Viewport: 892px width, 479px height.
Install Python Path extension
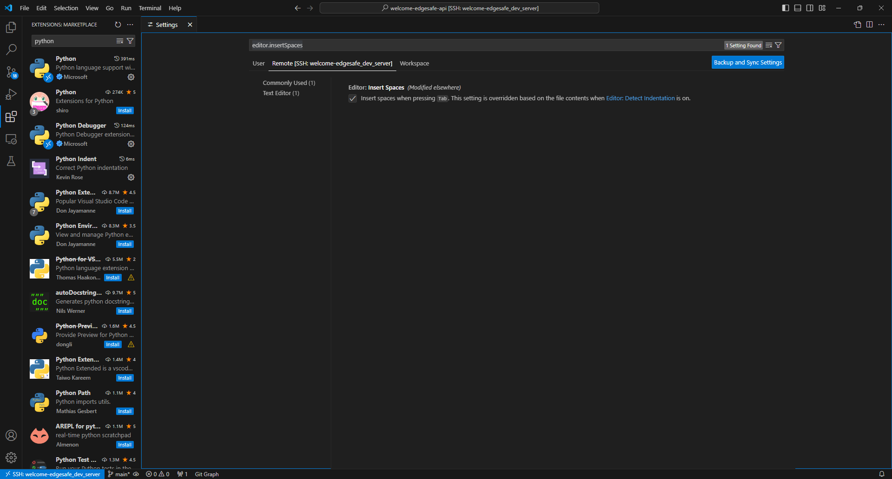click(x=125, y=411)
